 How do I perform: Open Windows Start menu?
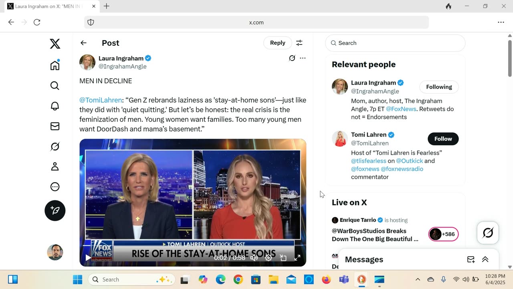click(x=77, y=279)
